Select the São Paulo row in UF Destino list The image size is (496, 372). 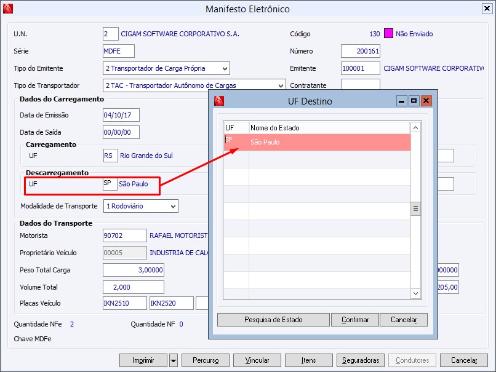coord(318,142)
